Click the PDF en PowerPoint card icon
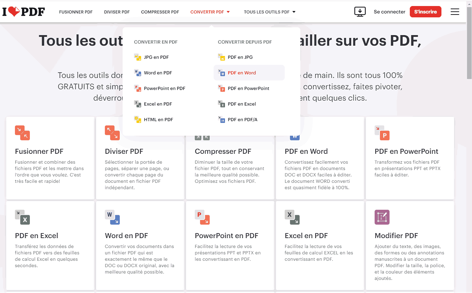The height and width of the screenshot is (293, 472). point(382,133)
